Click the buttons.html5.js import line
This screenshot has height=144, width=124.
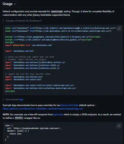(x=33, y=65)
